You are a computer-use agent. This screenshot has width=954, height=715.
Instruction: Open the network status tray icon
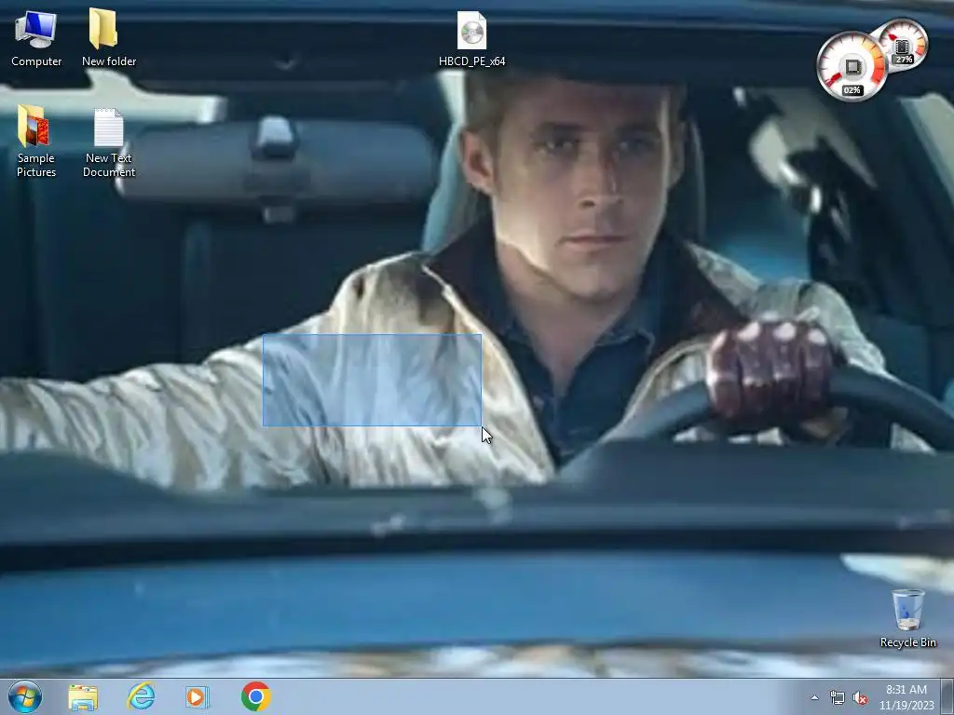[x=838, y=697]
